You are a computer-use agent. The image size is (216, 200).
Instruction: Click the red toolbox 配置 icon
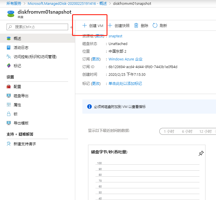(x=9, y=87)
